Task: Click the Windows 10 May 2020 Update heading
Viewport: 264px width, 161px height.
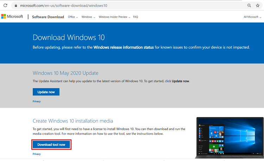Action: tap(65, 73)
